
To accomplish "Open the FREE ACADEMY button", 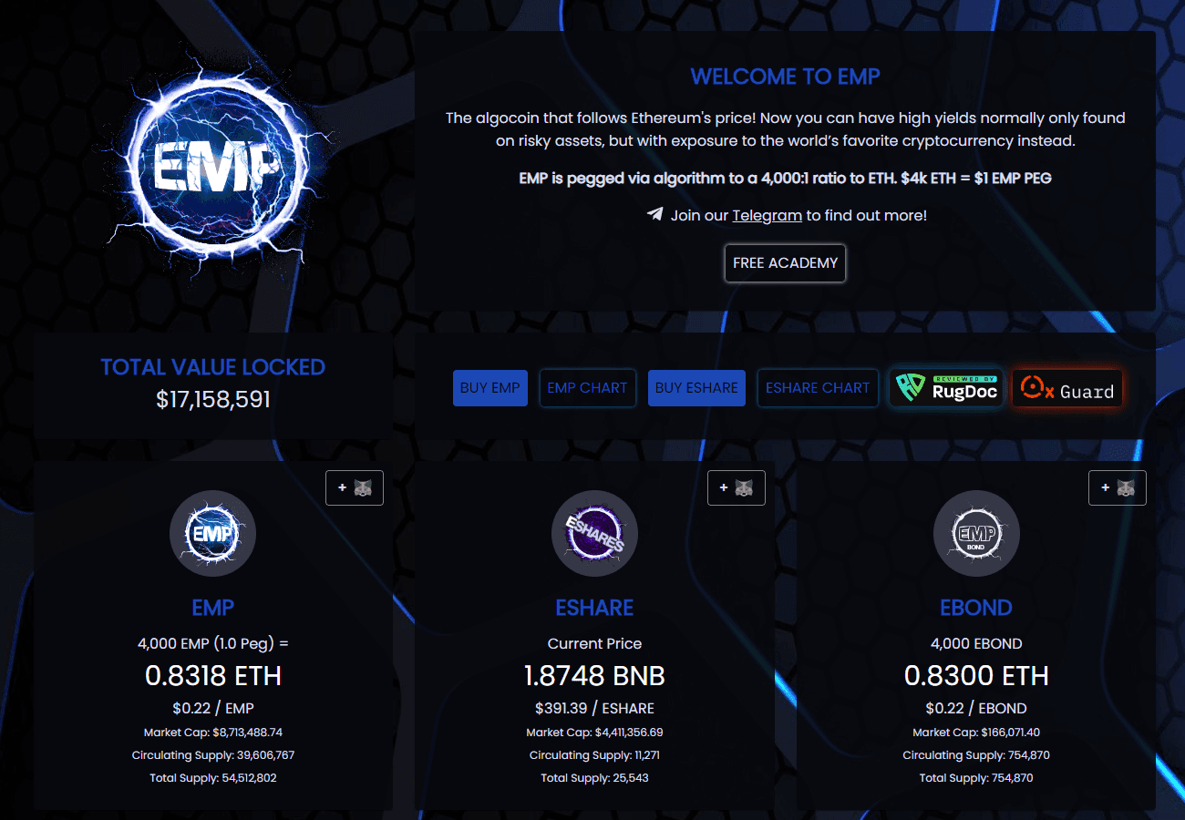I will coord(785,263).
